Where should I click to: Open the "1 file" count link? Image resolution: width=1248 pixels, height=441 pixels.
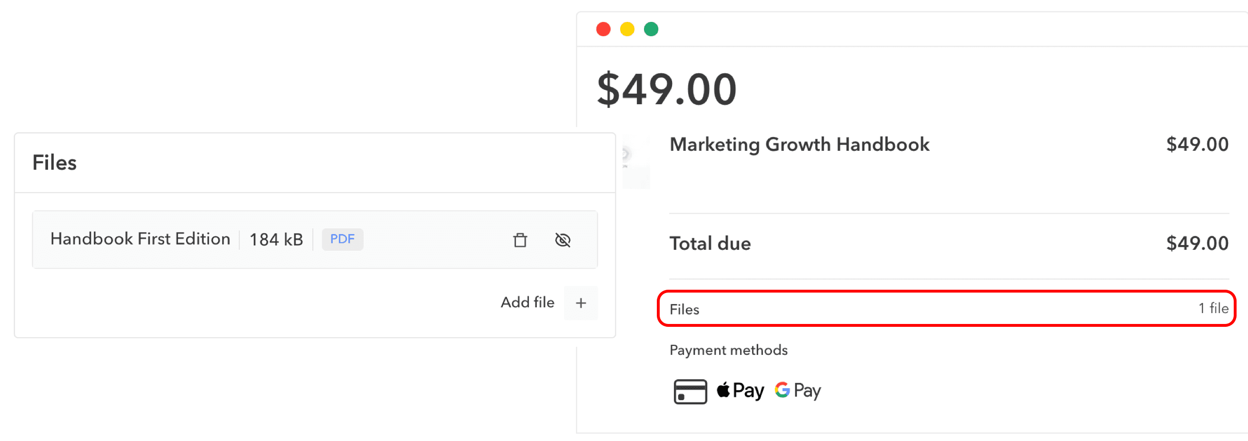pyautogui.click(x=1213, y=308)
